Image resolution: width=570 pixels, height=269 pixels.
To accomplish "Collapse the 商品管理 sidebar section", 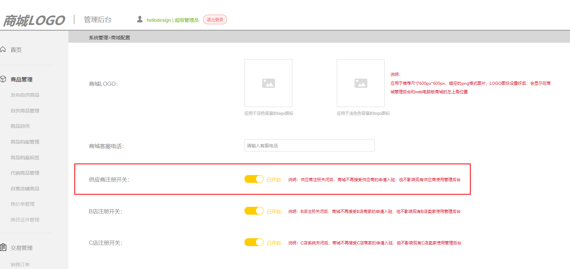I will 22,80.
